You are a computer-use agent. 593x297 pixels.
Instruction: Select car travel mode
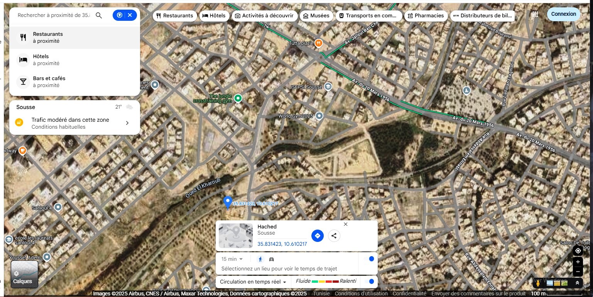(x=271, y=259)
